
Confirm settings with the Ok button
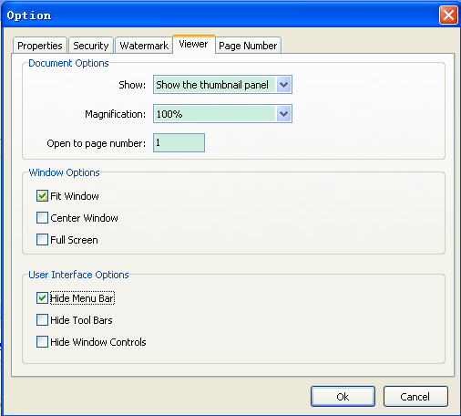coord(343,397)
